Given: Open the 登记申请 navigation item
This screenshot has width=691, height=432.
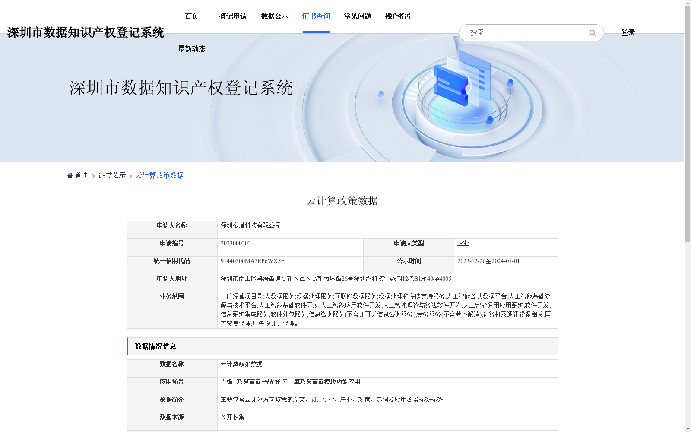Looking at the screenshot, I should (233, 16).
